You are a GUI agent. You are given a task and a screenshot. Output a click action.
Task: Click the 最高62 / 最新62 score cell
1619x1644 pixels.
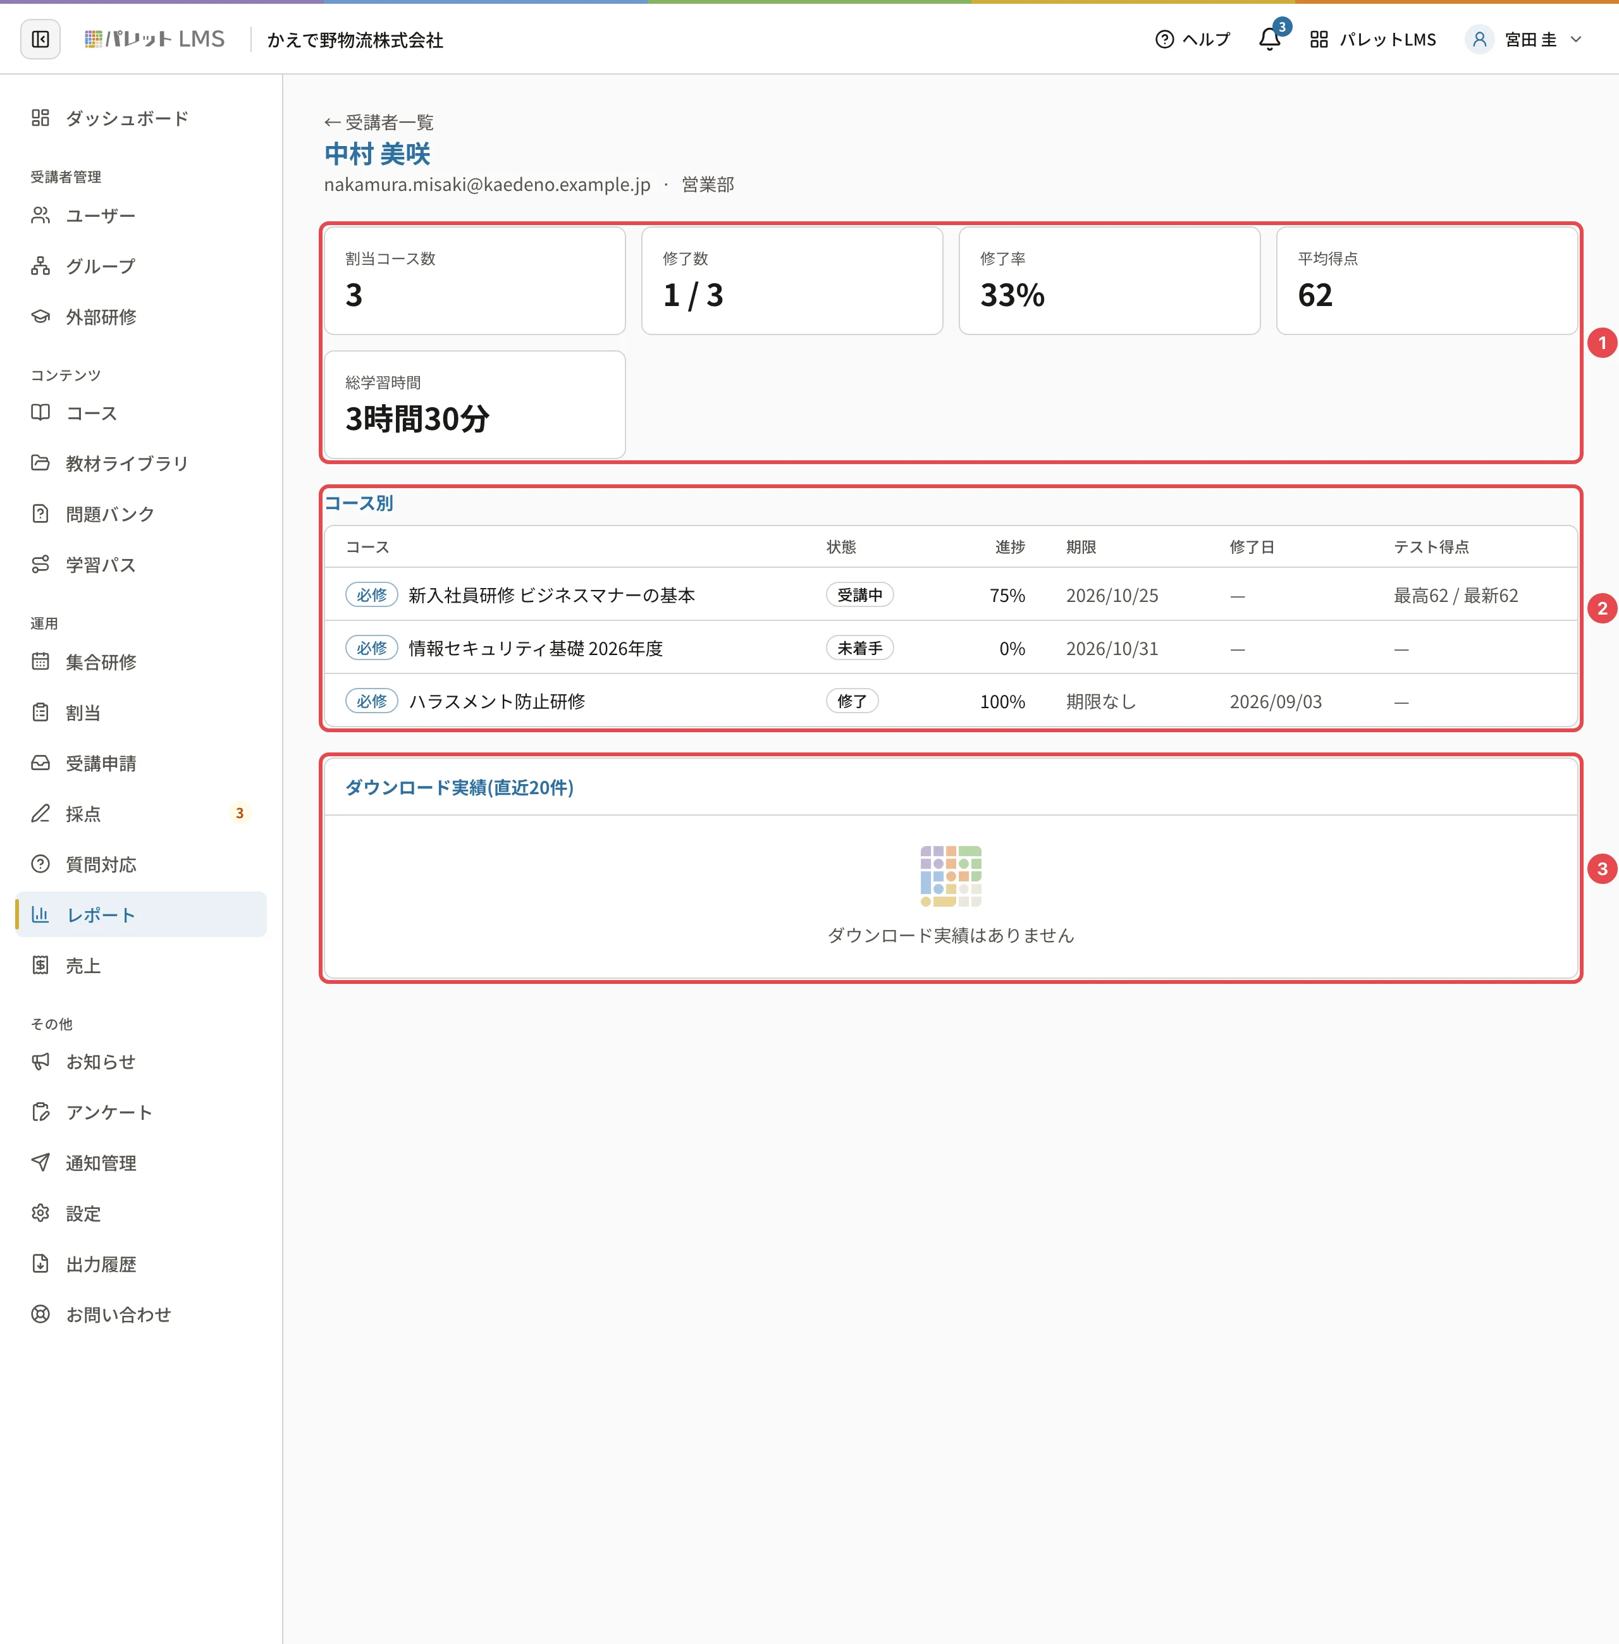point(1456,596)
